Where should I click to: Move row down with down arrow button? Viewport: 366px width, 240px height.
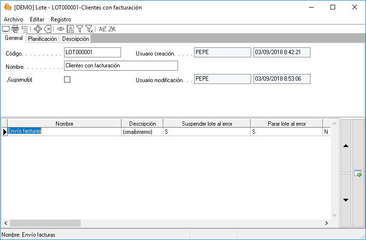[346, 200]
